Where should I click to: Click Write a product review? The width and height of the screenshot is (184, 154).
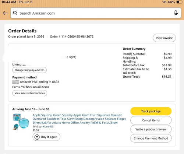151,129
